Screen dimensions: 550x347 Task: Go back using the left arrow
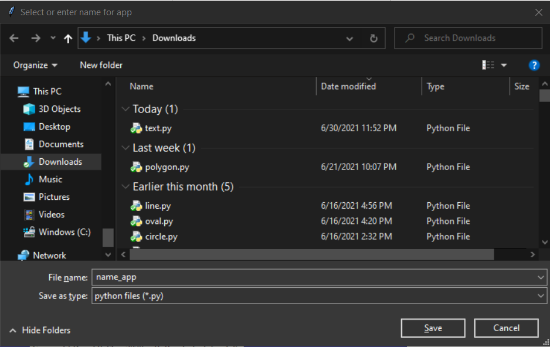coord(14,38)
